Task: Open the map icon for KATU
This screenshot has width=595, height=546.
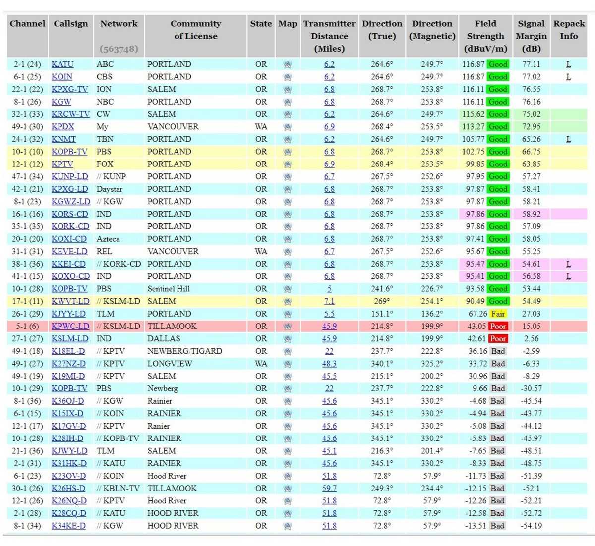Action: tap(287, 64)
